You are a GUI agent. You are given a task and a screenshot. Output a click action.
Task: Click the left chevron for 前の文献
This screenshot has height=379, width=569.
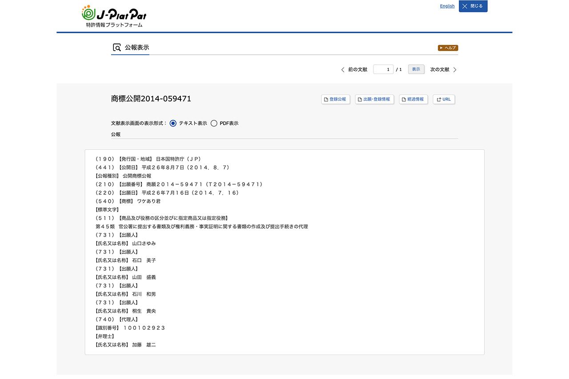click(342, 69)
